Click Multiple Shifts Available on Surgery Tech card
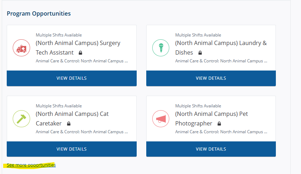The image size is (301, 174). [59, 35]
